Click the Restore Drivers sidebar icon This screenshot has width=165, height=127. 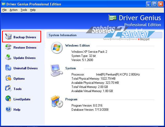coord(8,47)
